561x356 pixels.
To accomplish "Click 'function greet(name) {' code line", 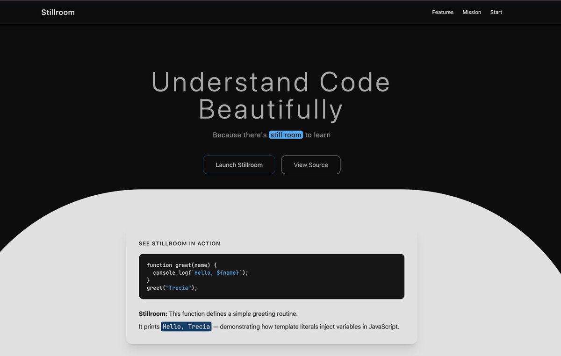I will pos(182,265).
